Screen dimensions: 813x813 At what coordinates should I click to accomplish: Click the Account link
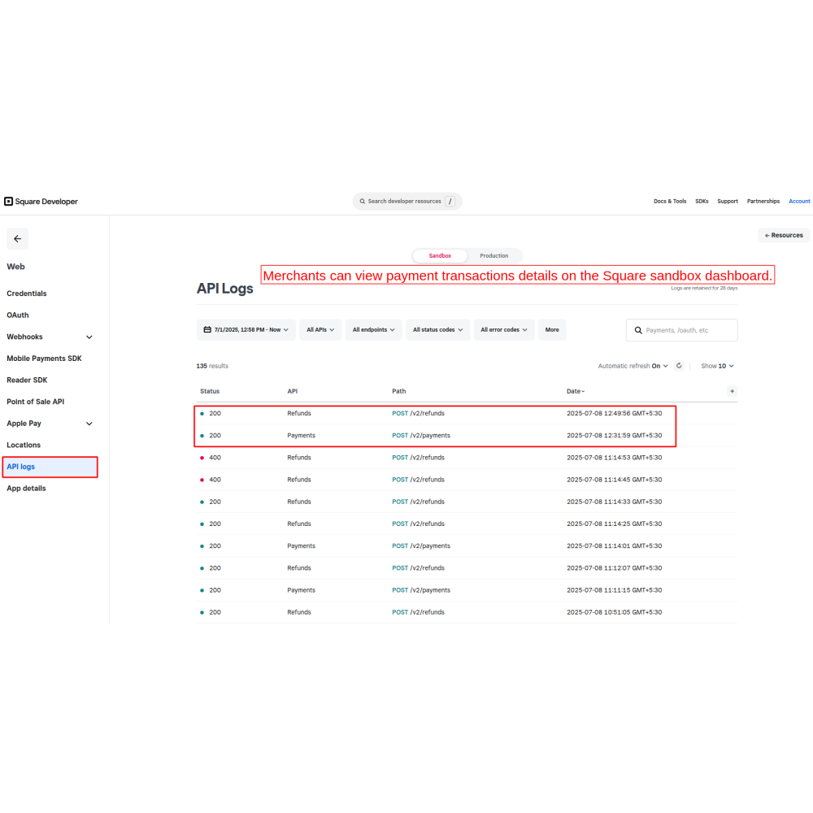coord(799,202)
